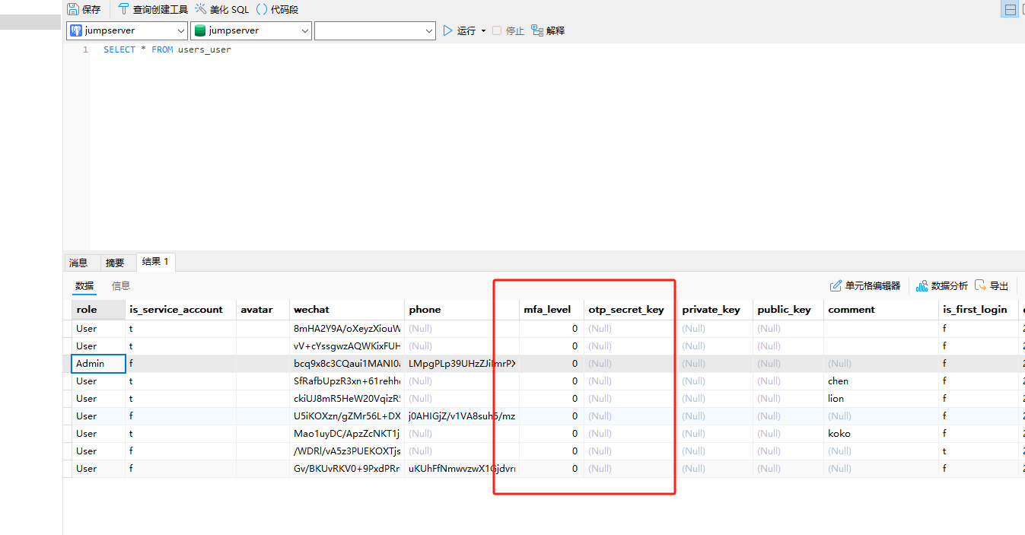Click the is_service_account column header
The height and width of the screenshot is (535, 1025).
(180, 310)
